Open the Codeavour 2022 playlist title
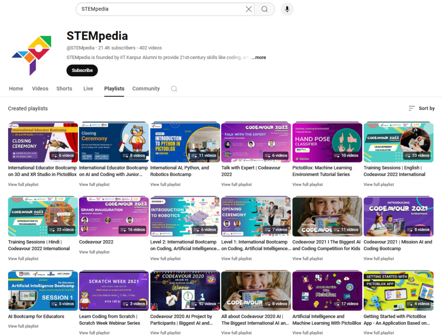 point(96,242)
